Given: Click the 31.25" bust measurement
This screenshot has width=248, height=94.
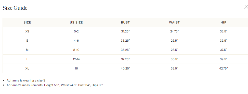Looking at the screenshot, I should tap(125, 31).
